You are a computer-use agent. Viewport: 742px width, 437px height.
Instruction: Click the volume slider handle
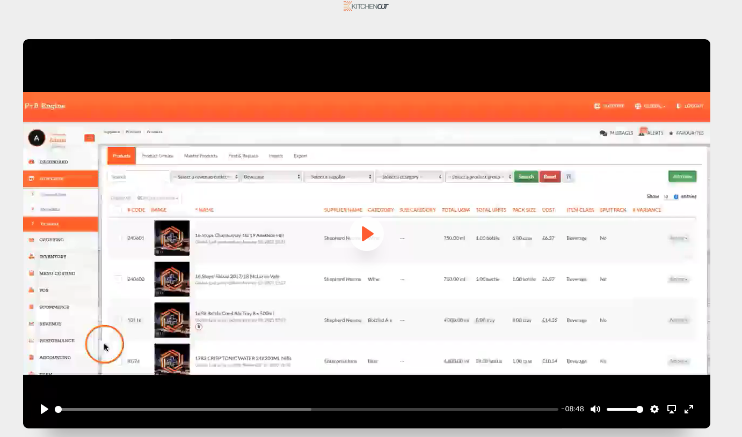pos(639,409)
